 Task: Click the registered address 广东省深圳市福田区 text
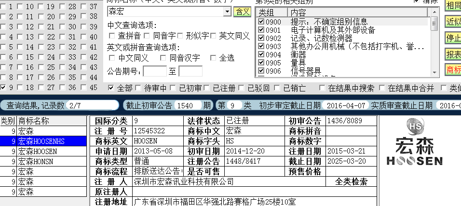215,202
